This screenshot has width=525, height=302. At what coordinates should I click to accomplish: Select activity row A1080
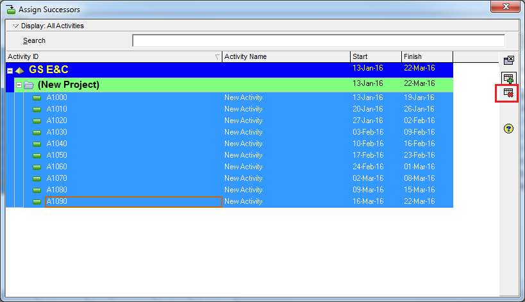(238, 190)
